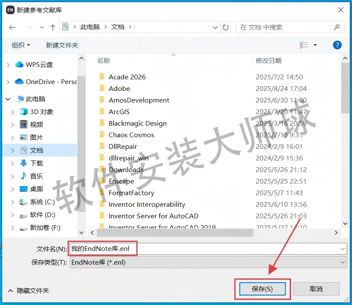
Task: Click the change view layout icon
Action: [304, 45]
